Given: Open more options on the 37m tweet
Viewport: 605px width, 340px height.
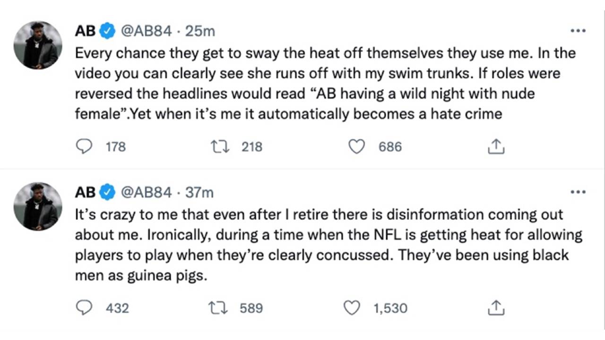Looking at the screenshot, I should pyautogui.click(x=578, y=192).
